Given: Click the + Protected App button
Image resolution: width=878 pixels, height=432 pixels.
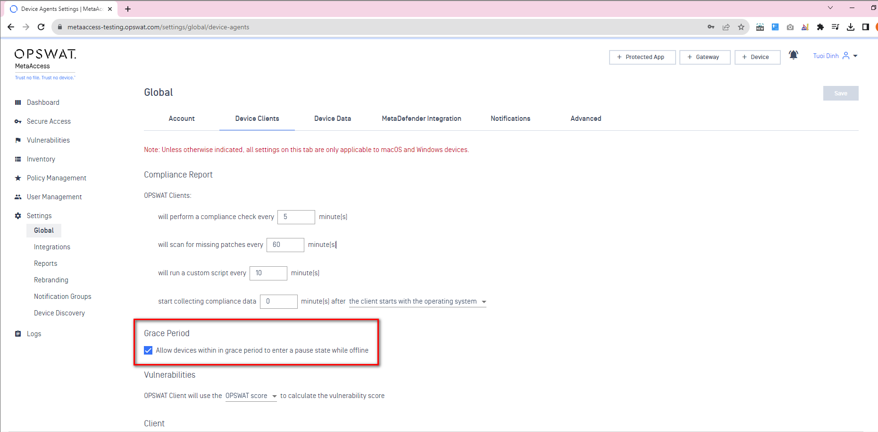Looking at the screenshot, I should 642,57.
